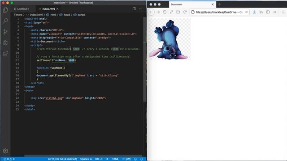Viewport: 287px width, 161px height.
Task: Click the page icon in address bar
Action: (x=193, y=12)
